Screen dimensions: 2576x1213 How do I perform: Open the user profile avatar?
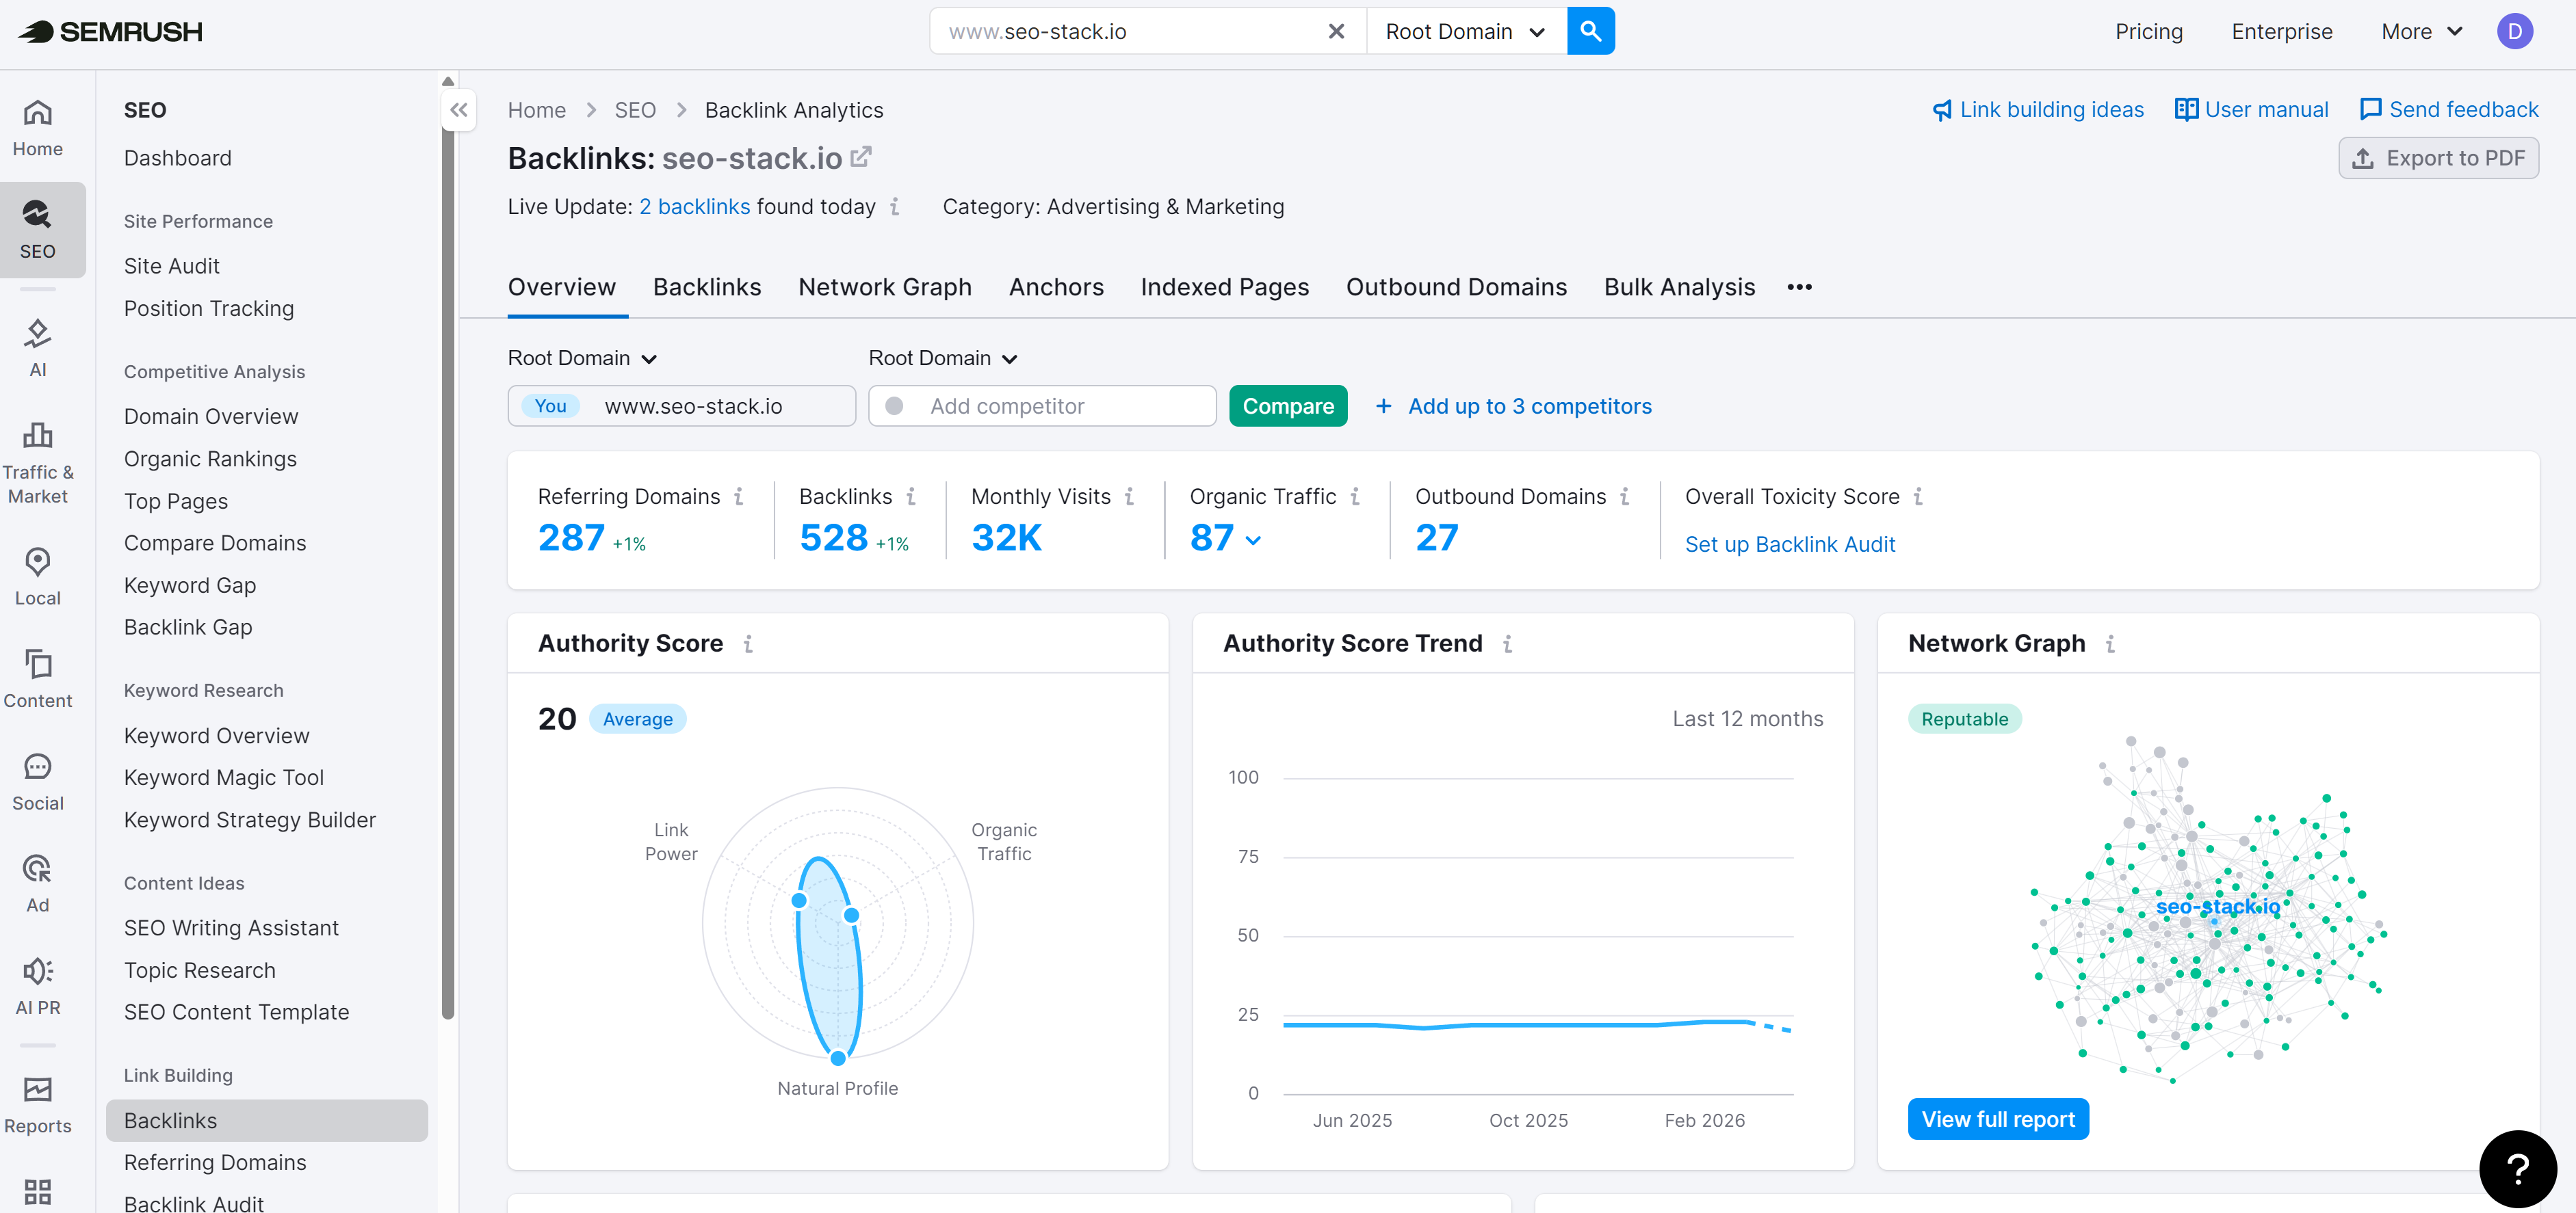(2514, 31)
